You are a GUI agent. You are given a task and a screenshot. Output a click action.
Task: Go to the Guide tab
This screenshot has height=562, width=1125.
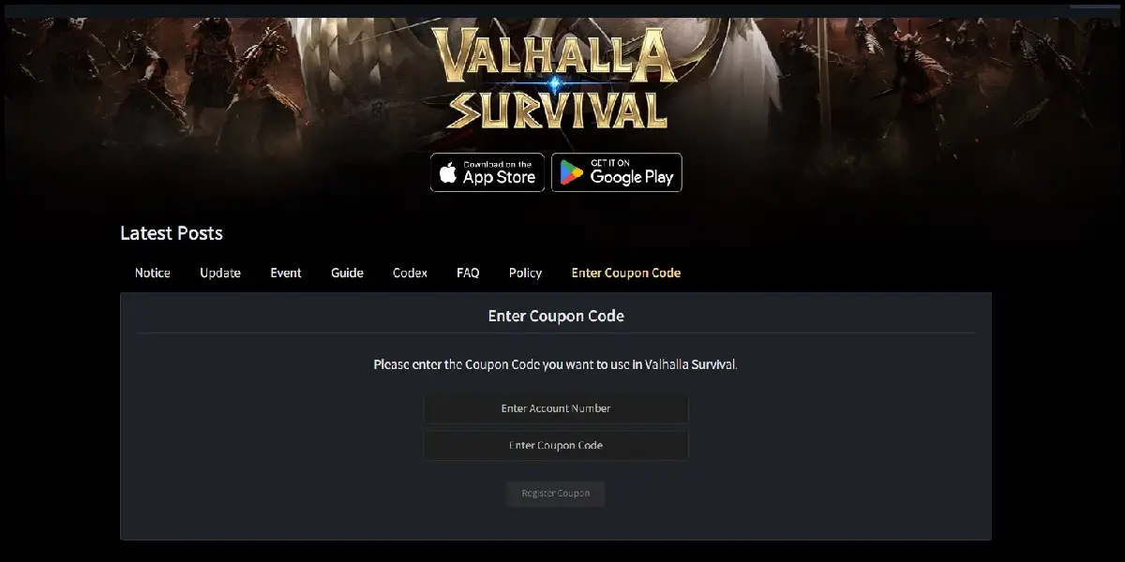tap(347, 273)
